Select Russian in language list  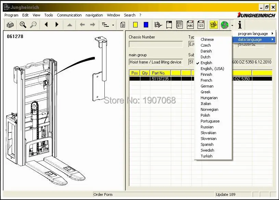pos(214,127)
